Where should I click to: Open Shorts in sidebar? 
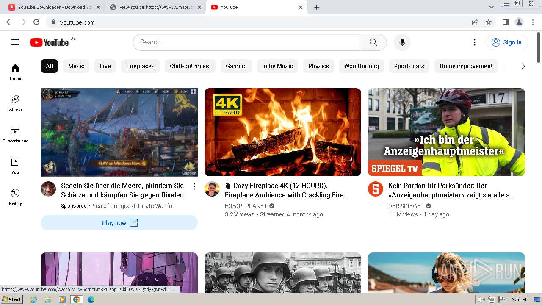(15, 103)
